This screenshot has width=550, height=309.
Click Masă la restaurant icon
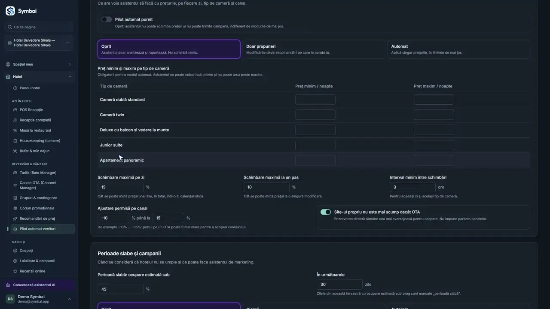[x=15, y=130]
